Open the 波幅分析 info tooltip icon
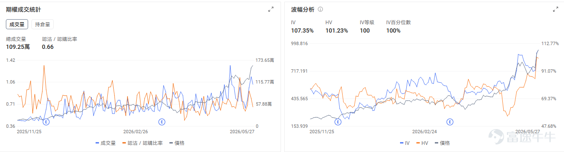The width and height of the screenshot is (564, 152). pos(320,9)
